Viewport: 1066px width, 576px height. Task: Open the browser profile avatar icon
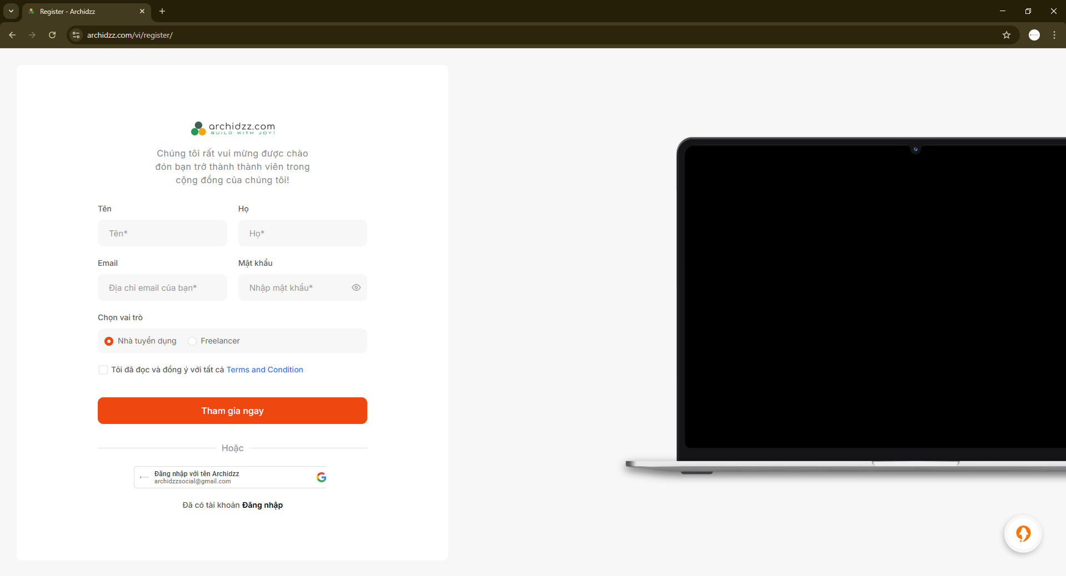click(x=1034, y=35)
